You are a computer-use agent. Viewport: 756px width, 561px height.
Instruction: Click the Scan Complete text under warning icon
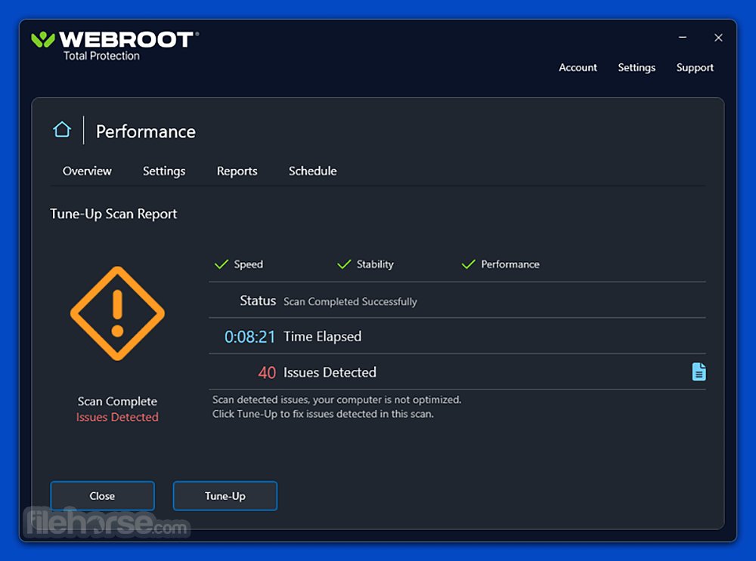117,402
